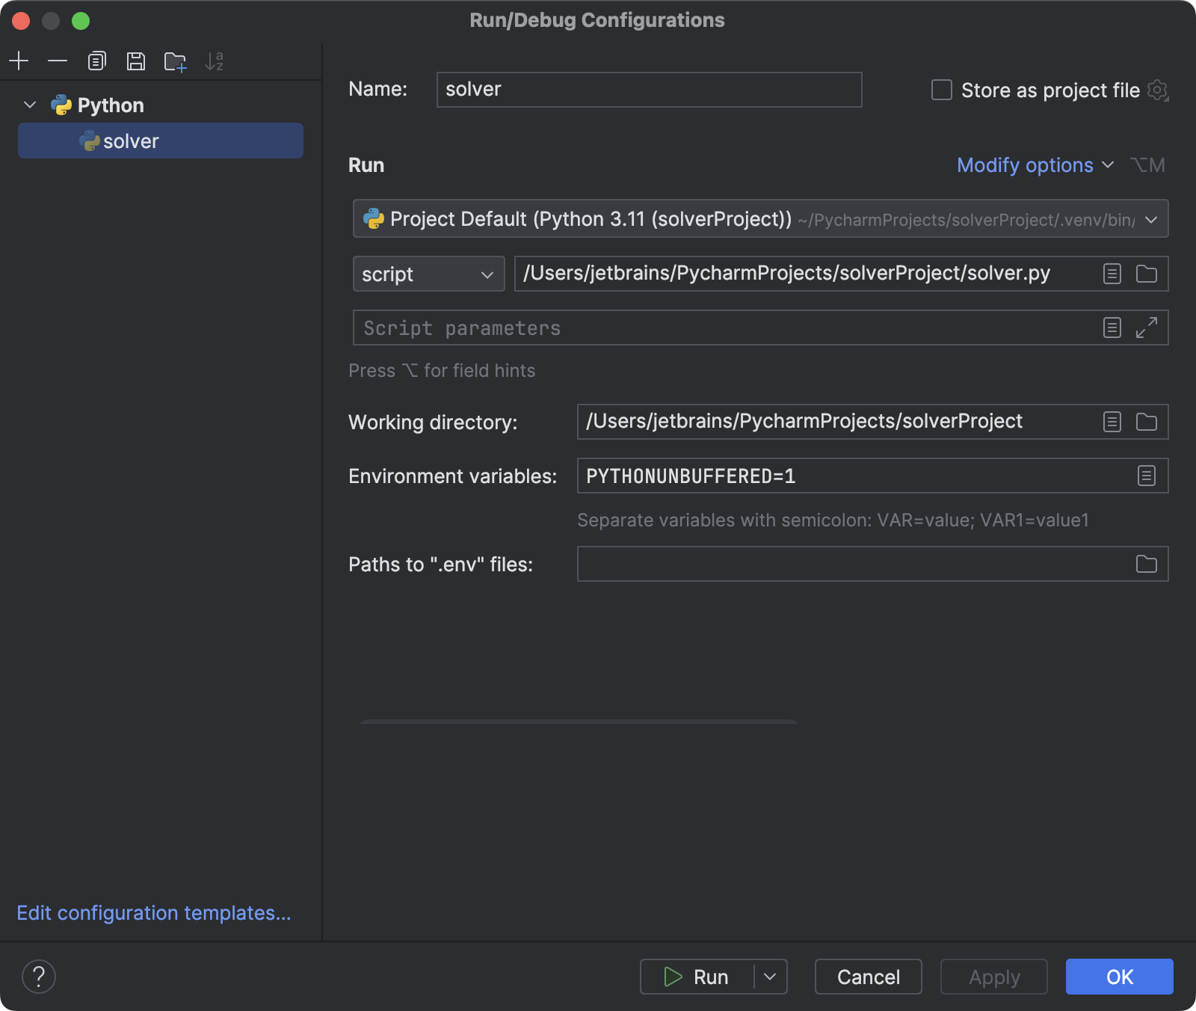Confirm changes with the OK button
Viewport: 1196px width, 1011px height.
tap(1119, 977)
